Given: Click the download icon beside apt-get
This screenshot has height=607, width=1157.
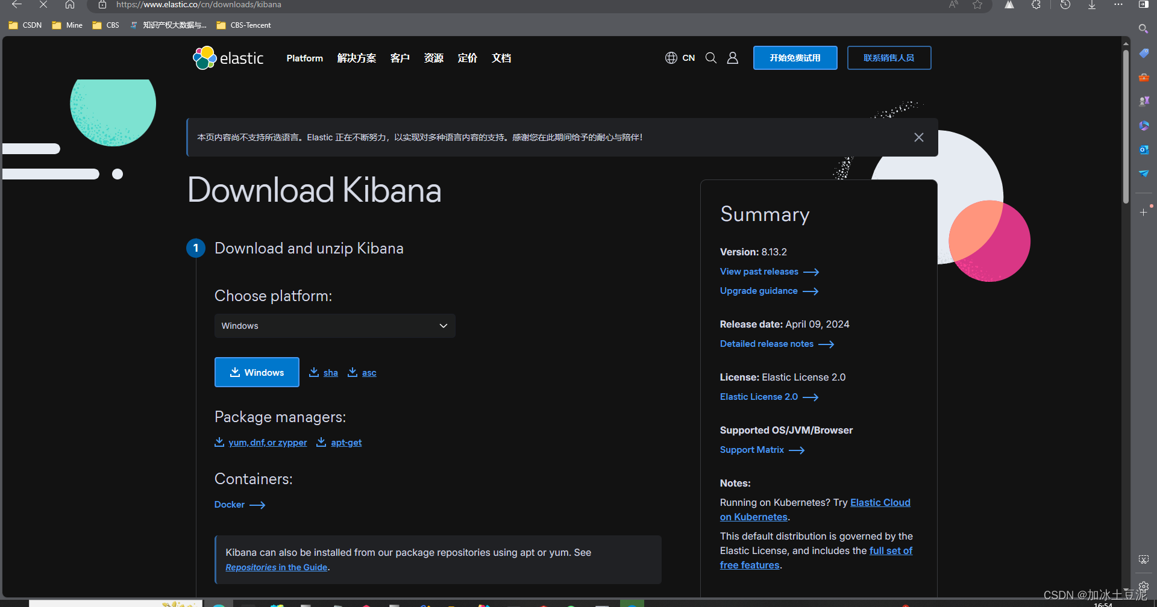Looking at the screenshot, I should (321, 442).
